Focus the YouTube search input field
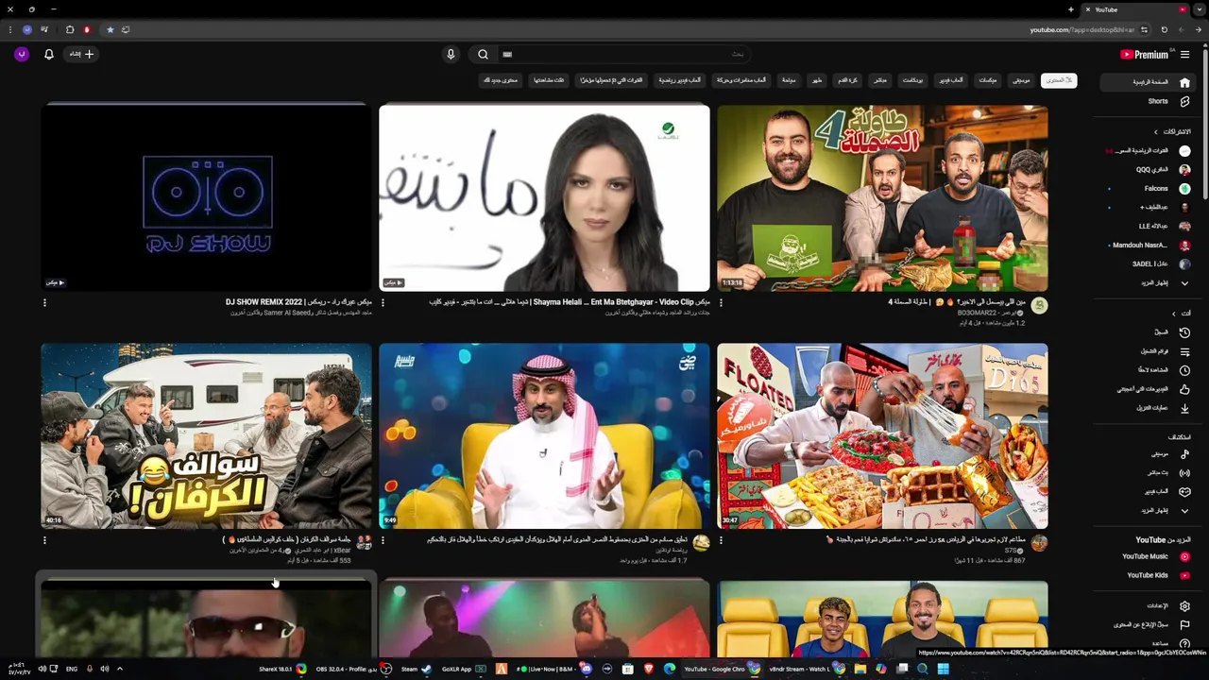The image size is (1209, 680). 623,55
